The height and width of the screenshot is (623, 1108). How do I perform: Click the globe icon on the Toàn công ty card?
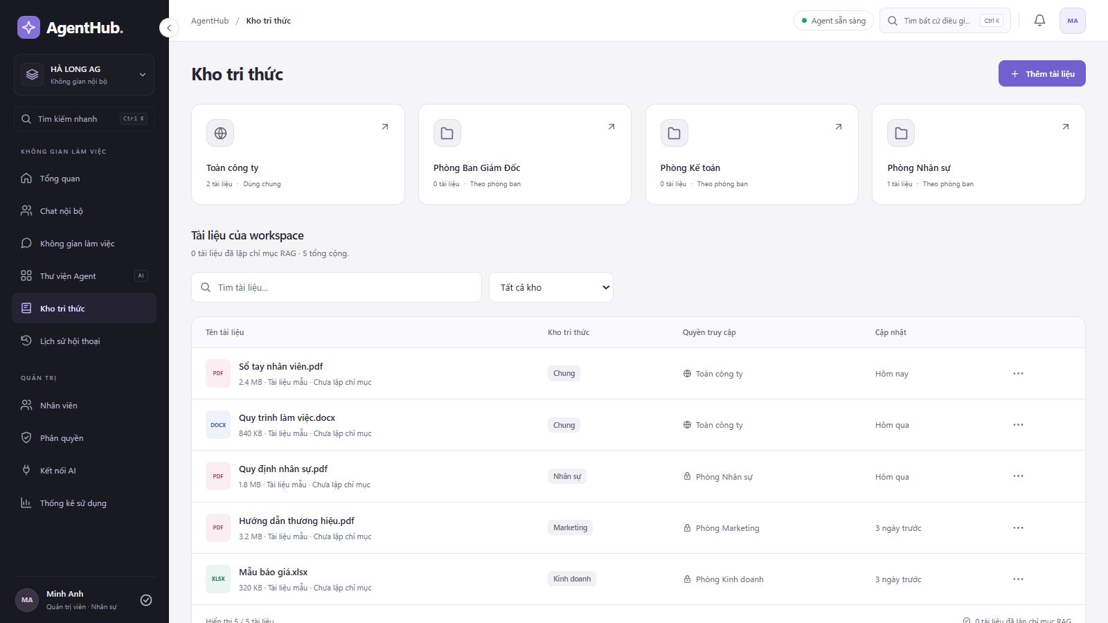tap(220, 133)
